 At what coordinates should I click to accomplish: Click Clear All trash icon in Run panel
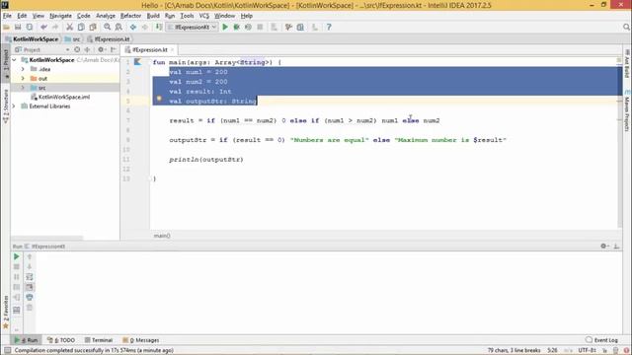(x=30, y=308)
